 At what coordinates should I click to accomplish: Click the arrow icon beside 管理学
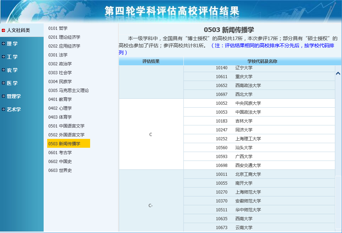click(3, 96)
